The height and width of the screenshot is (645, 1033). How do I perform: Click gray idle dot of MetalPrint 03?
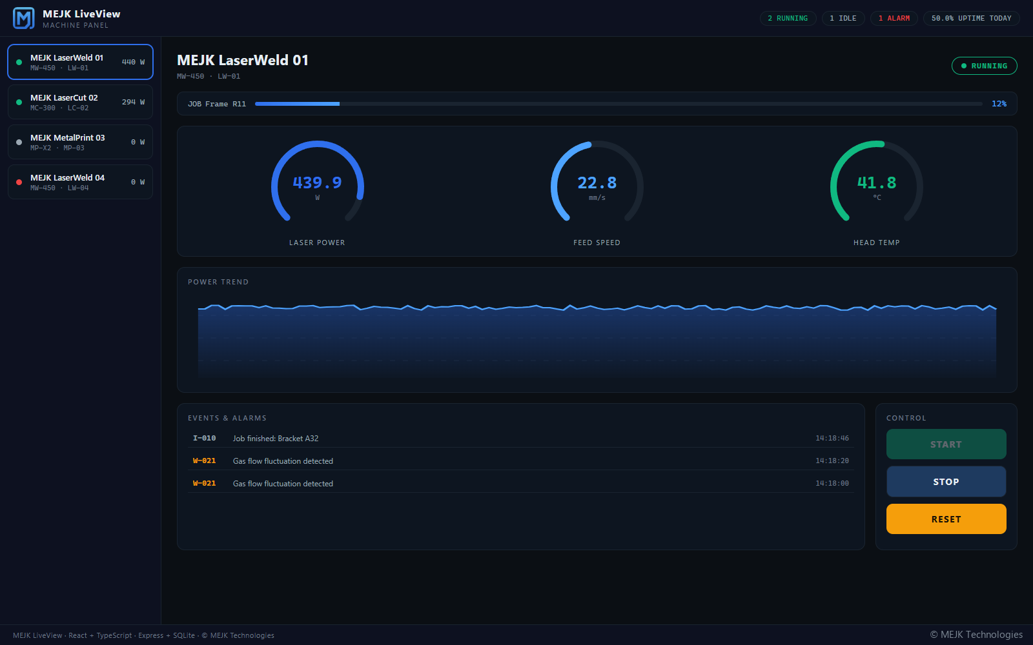coord(19,142)
